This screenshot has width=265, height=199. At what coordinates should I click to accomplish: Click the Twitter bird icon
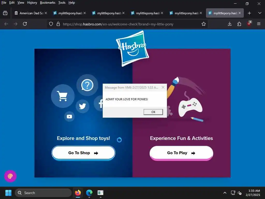[x=82, y=106]
